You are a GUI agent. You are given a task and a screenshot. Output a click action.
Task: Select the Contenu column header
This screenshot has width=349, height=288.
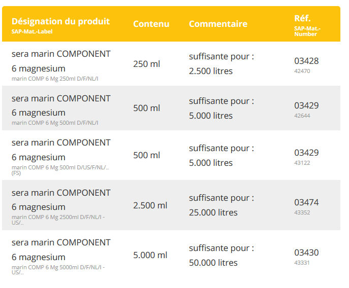point(151,24)
